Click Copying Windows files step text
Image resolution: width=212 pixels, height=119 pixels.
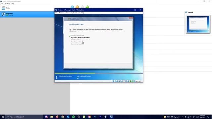pyautogui.click(x=78, y=36)
